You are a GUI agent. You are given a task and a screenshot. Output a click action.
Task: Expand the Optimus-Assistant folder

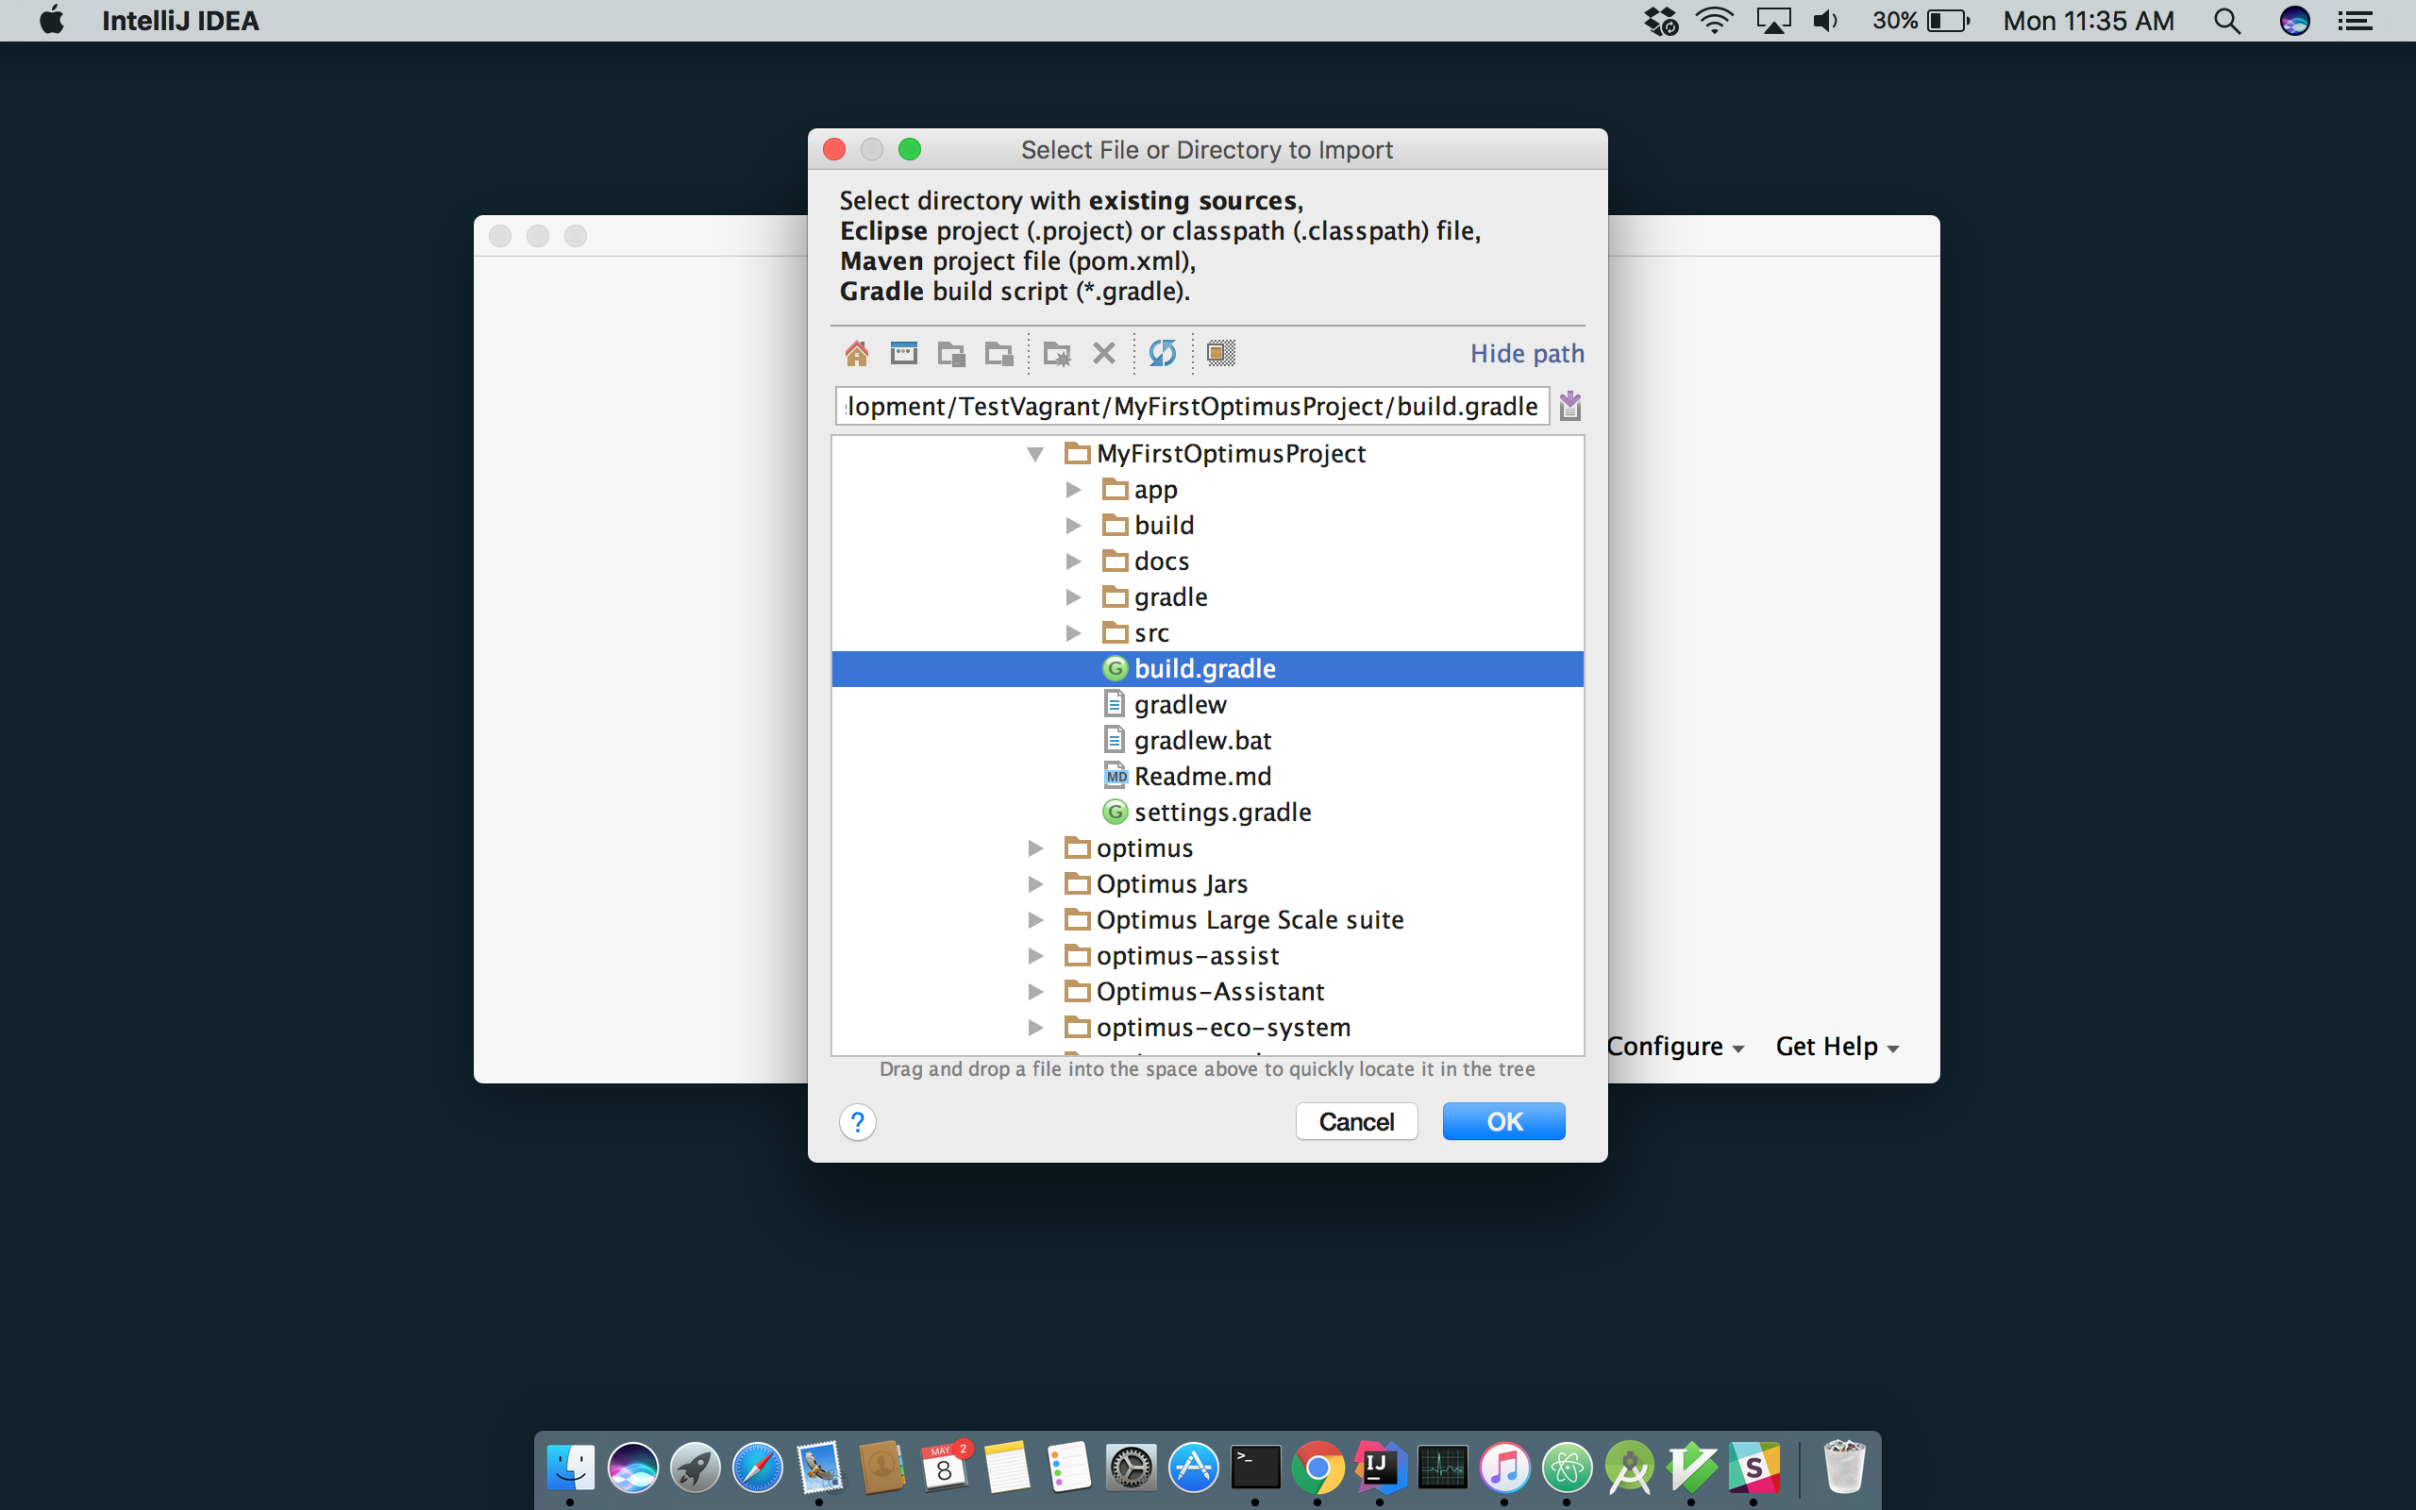pyautogui.click(x=1035, y=992)
